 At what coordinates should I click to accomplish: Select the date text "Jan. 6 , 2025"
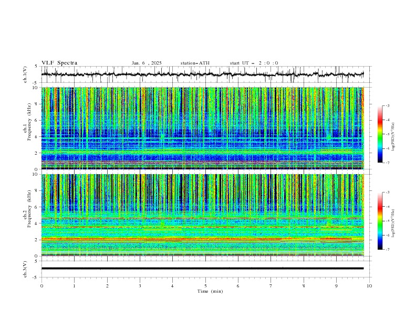click(147, 63)
